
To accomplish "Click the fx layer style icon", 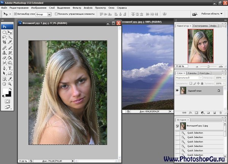I will coord(190,113).
